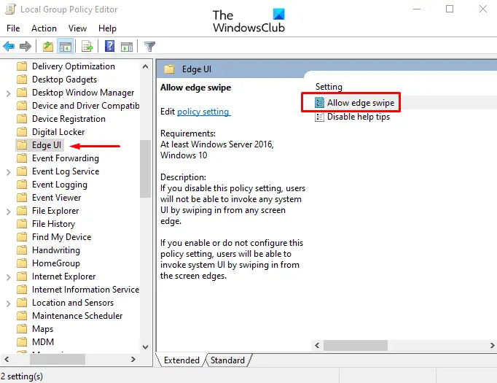The width and height of the screenshot is (497, 383).
Task: Click the Allow edge swipe policy icon
Action: point(319,102)
